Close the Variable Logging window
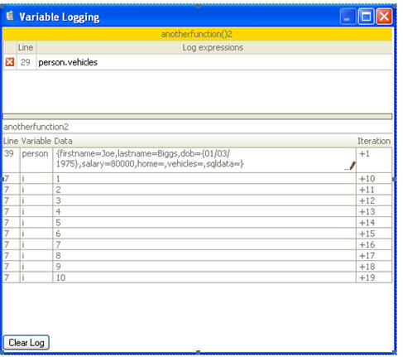 [x=384, y=17]
